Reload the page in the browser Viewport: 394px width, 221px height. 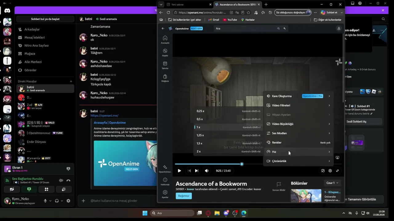point(168,13)
